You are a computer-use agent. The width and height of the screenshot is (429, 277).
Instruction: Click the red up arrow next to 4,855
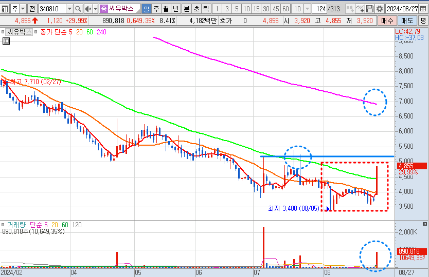35,21
